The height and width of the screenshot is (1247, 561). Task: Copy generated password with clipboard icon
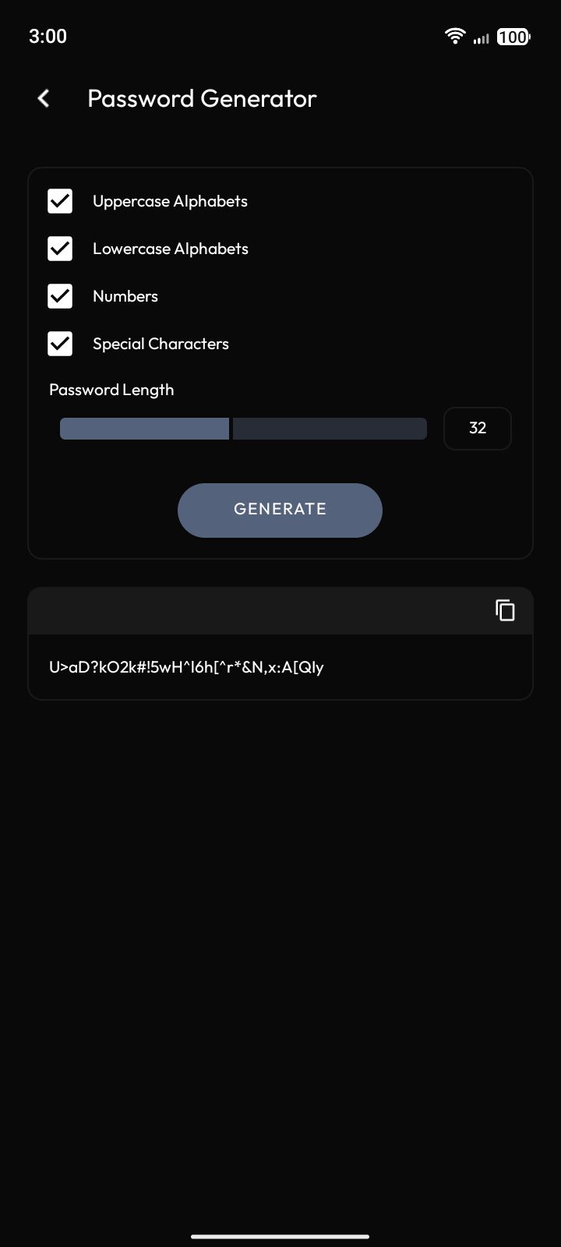505,610
